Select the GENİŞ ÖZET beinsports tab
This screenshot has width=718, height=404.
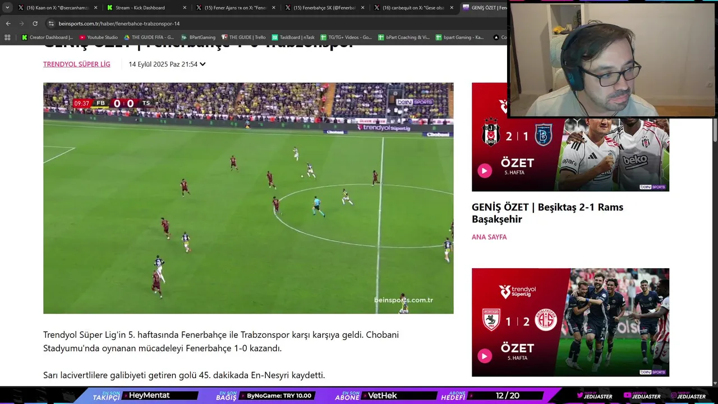click(x=484, y=8)
